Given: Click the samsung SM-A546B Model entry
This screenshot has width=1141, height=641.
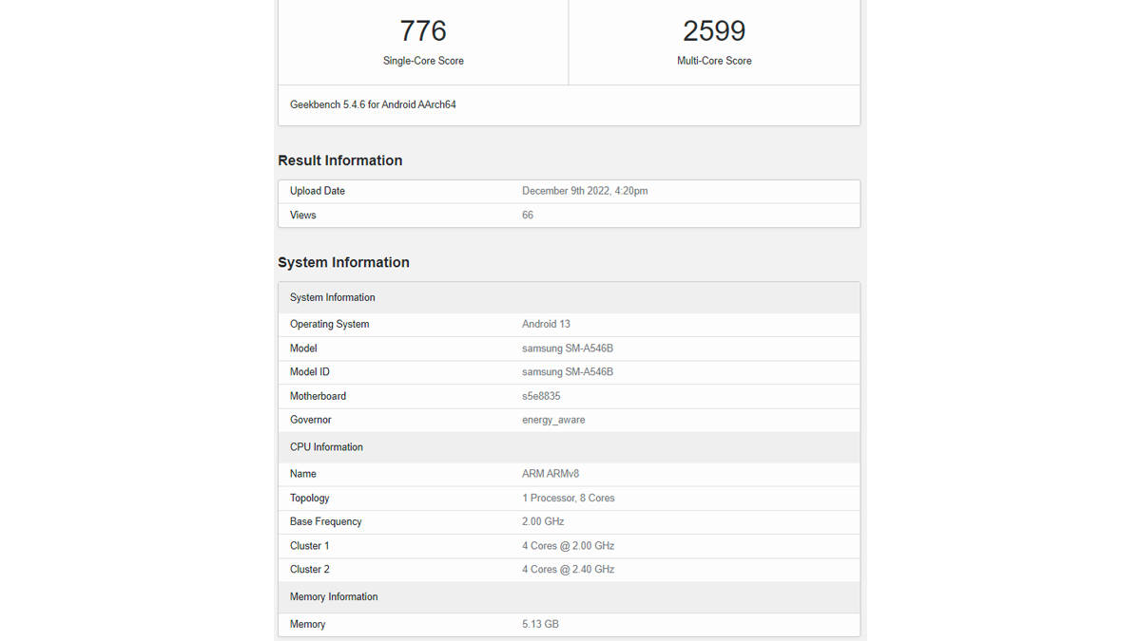Looking at the screenshot, I should pos(567,348).
